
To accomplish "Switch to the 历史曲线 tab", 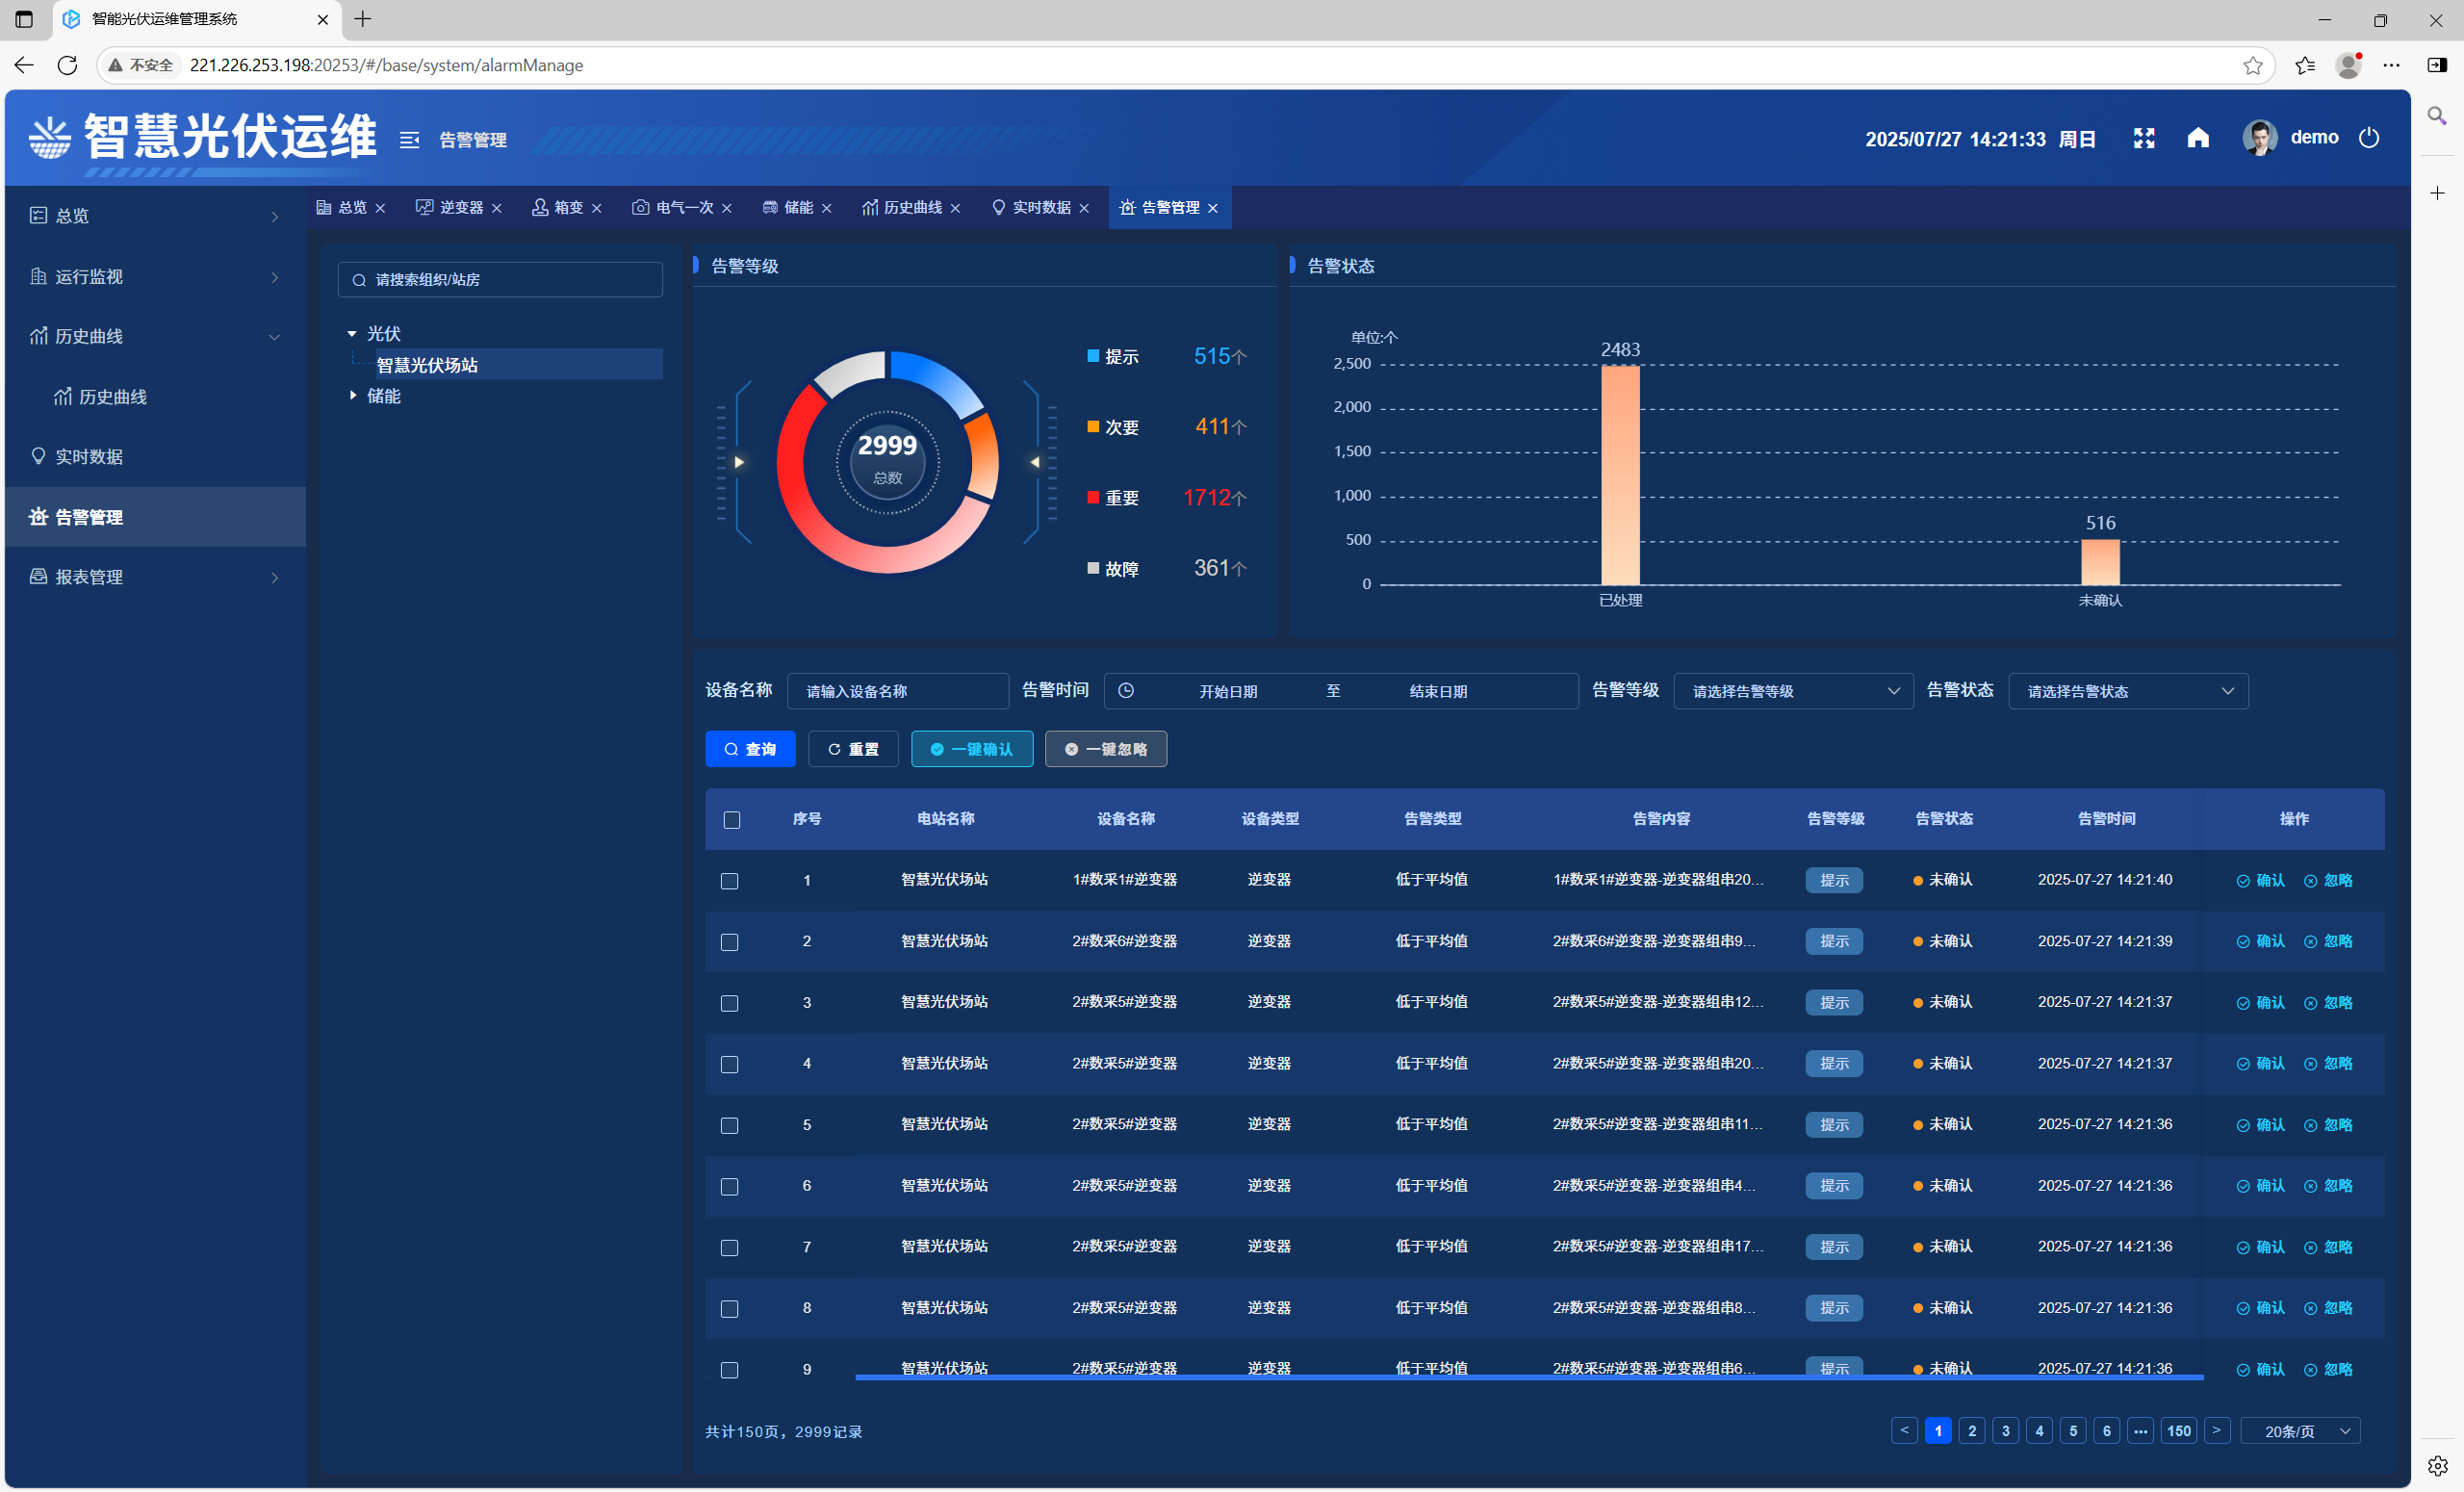I will pyautogui.click(x=912, y=208).
